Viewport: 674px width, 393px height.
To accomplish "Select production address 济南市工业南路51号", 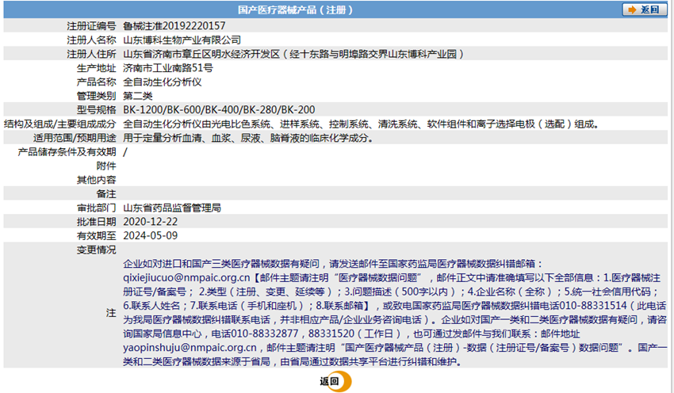I will [x=168, y=68].
